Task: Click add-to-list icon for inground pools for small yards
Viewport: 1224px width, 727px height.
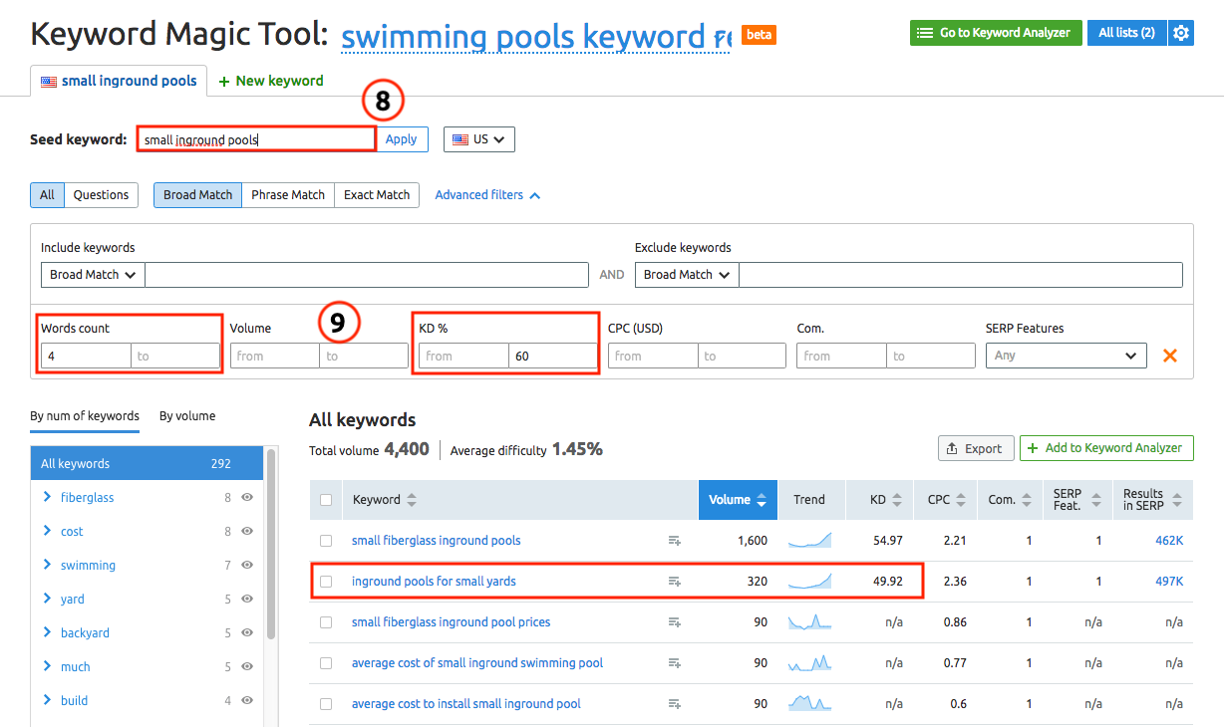Action: point(675,582)
